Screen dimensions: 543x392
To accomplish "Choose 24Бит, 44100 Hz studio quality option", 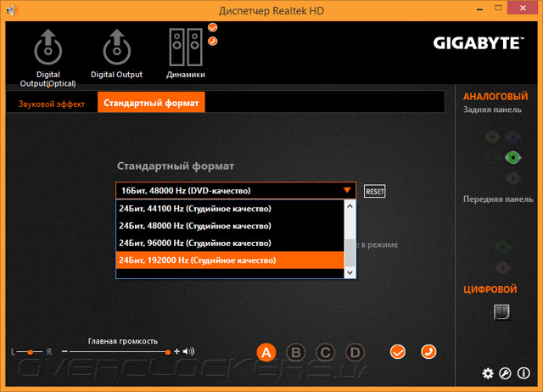I will pyautogui.click(x=230, y=209).
